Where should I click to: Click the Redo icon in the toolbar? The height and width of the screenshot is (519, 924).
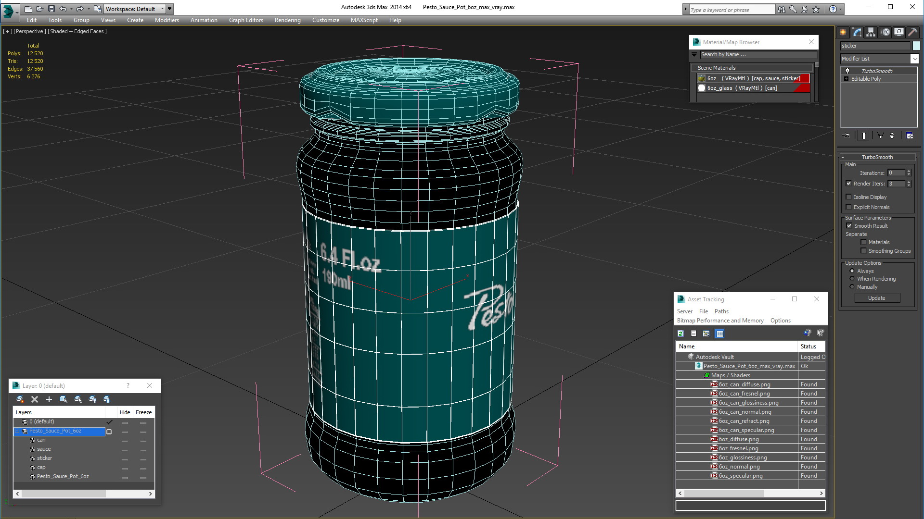(x=79, y=8)
